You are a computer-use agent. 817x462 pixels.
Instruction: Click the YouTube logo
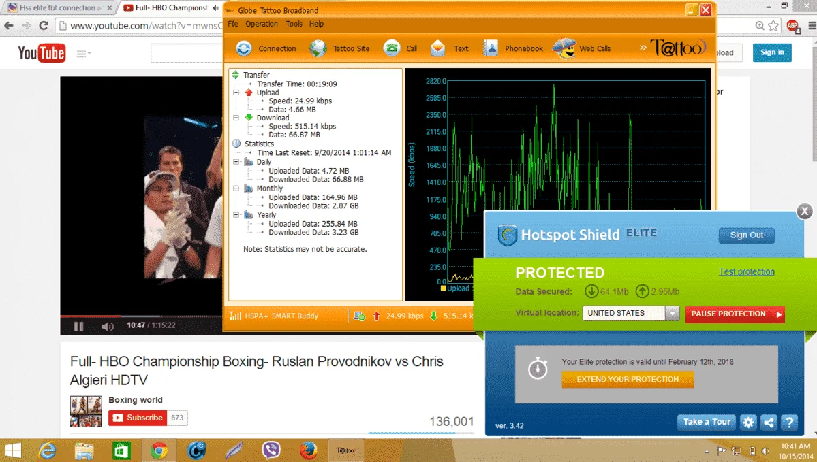(42, 52)
